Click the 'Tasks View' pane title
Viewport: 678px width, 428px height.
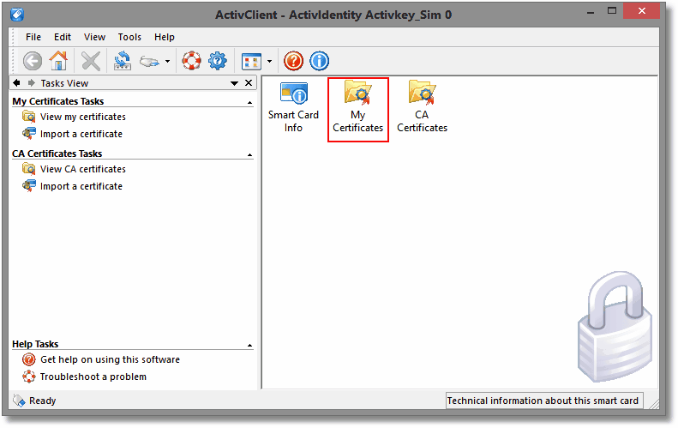pyautogui.click(x=64, y=83)
